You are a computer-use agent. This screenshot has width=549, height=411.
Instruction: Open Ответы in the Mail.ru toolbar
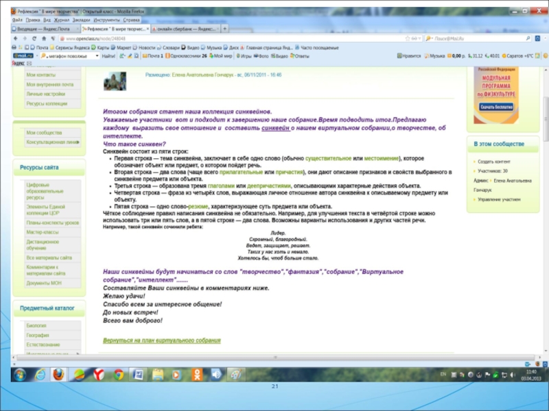pos(299,56)
